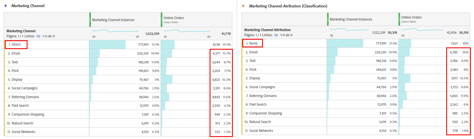Select Referring Domains row in the right table
The image size is (474, 139).
coord(263,96)
